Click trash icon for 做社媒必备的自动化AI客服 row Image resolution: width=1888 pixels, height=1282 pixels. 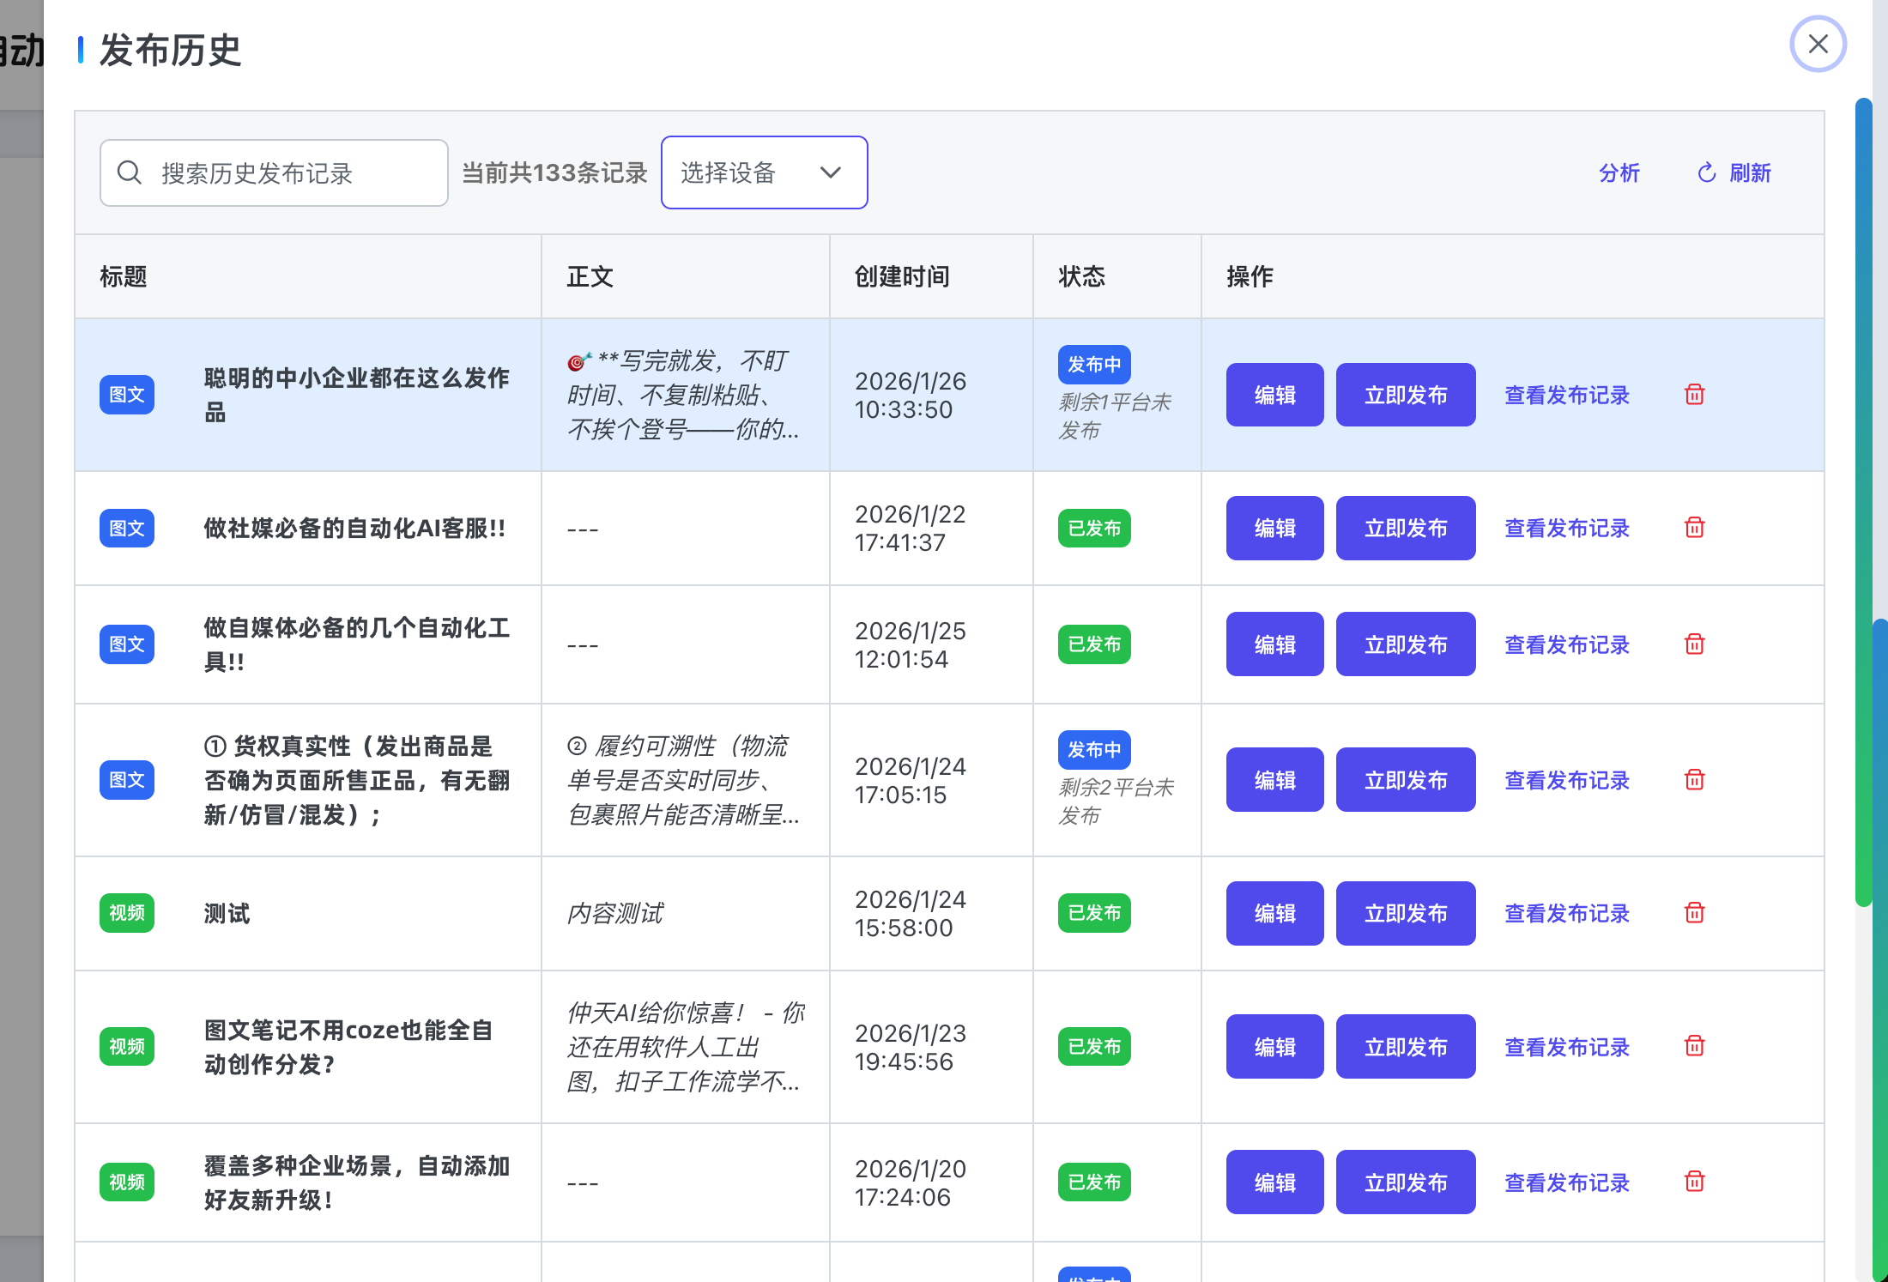[x=1694, y=528]
